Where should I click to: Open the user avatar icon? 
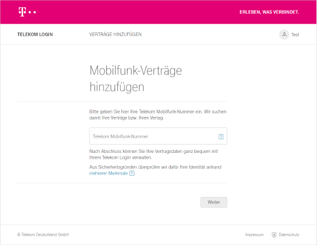coord(284,35)
